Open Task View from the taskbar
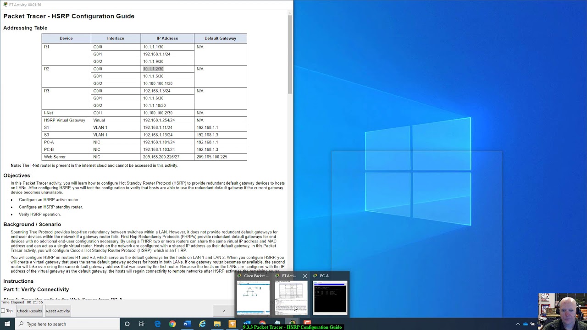 point(142,324)
